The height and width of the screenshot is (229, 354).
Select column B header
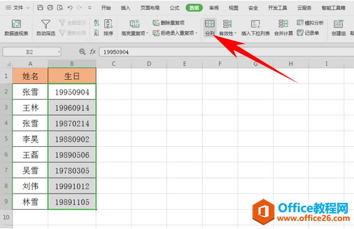pyautogui.click(x=72, y=64)
